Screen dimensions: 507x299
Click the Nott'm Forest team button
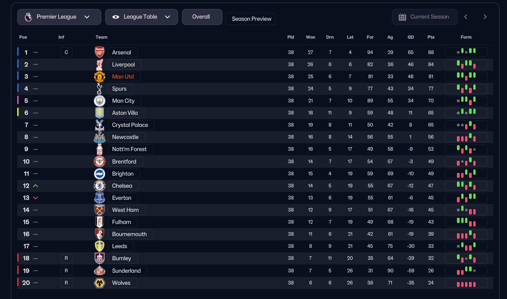coord(130,149)
